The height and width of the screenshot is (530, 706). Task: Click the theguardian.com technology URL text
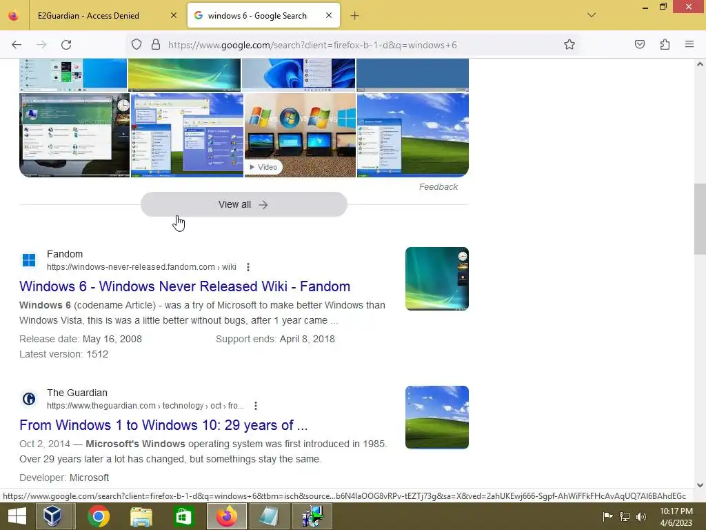coord(145,406)
